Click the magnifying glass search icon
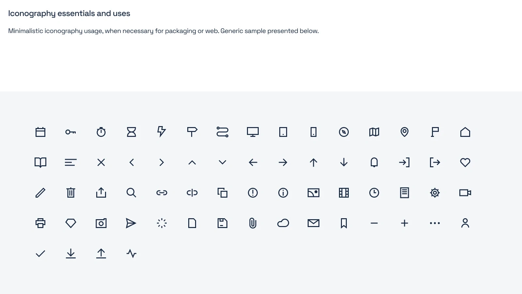Image resolution: width=522 pixels, height=294 pixels. point(131,193)
